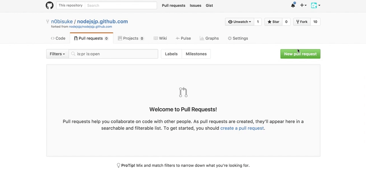366x172 pixels.
Task: Click the GitHub octocat logo
Action: pos(50,5)
